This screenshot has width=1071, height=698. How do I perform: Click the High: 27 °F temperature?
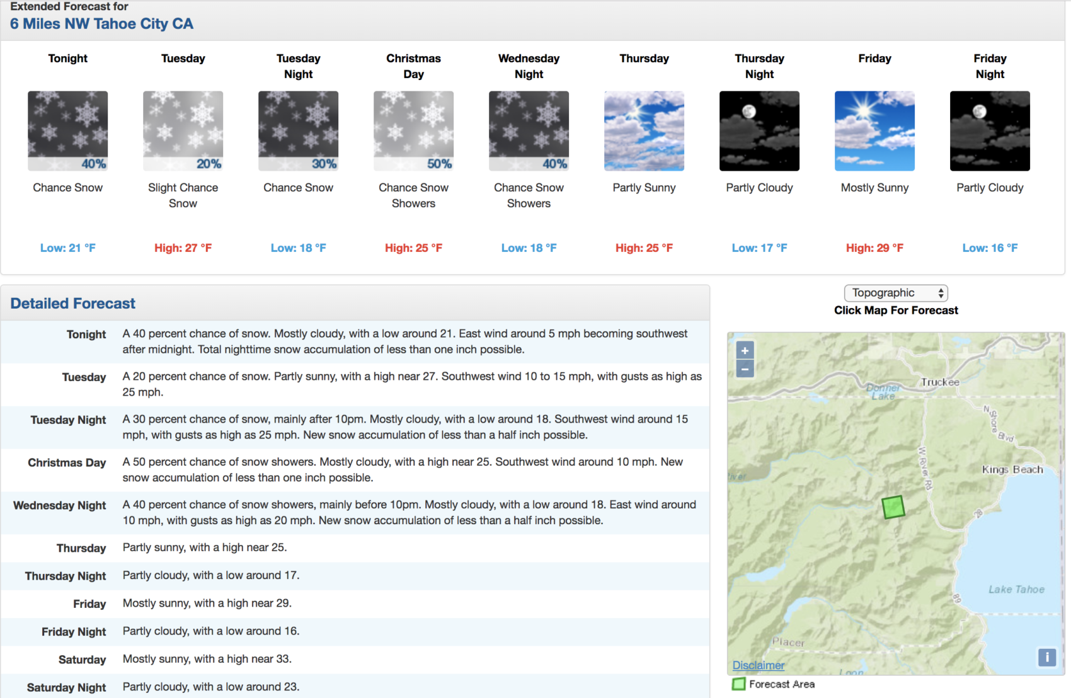(183, 248)
